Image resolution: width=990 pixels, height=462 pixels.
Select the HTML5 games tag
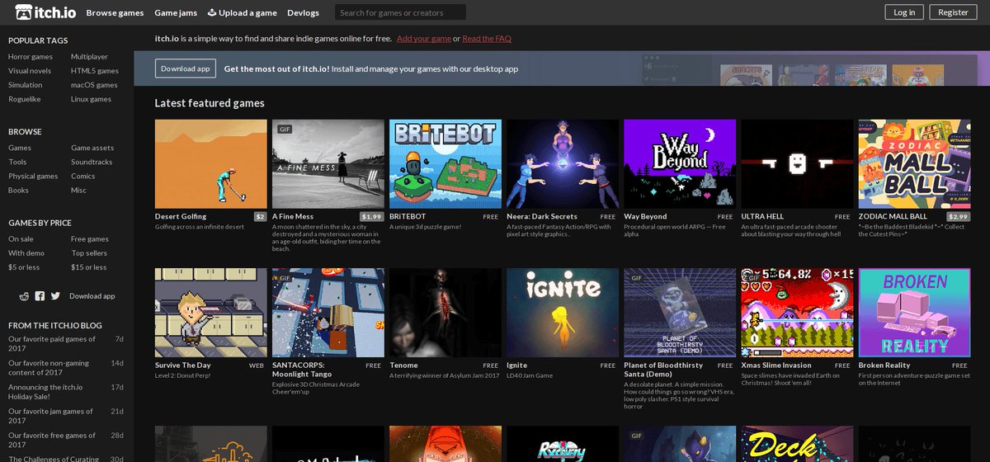[x=95, y=71]
